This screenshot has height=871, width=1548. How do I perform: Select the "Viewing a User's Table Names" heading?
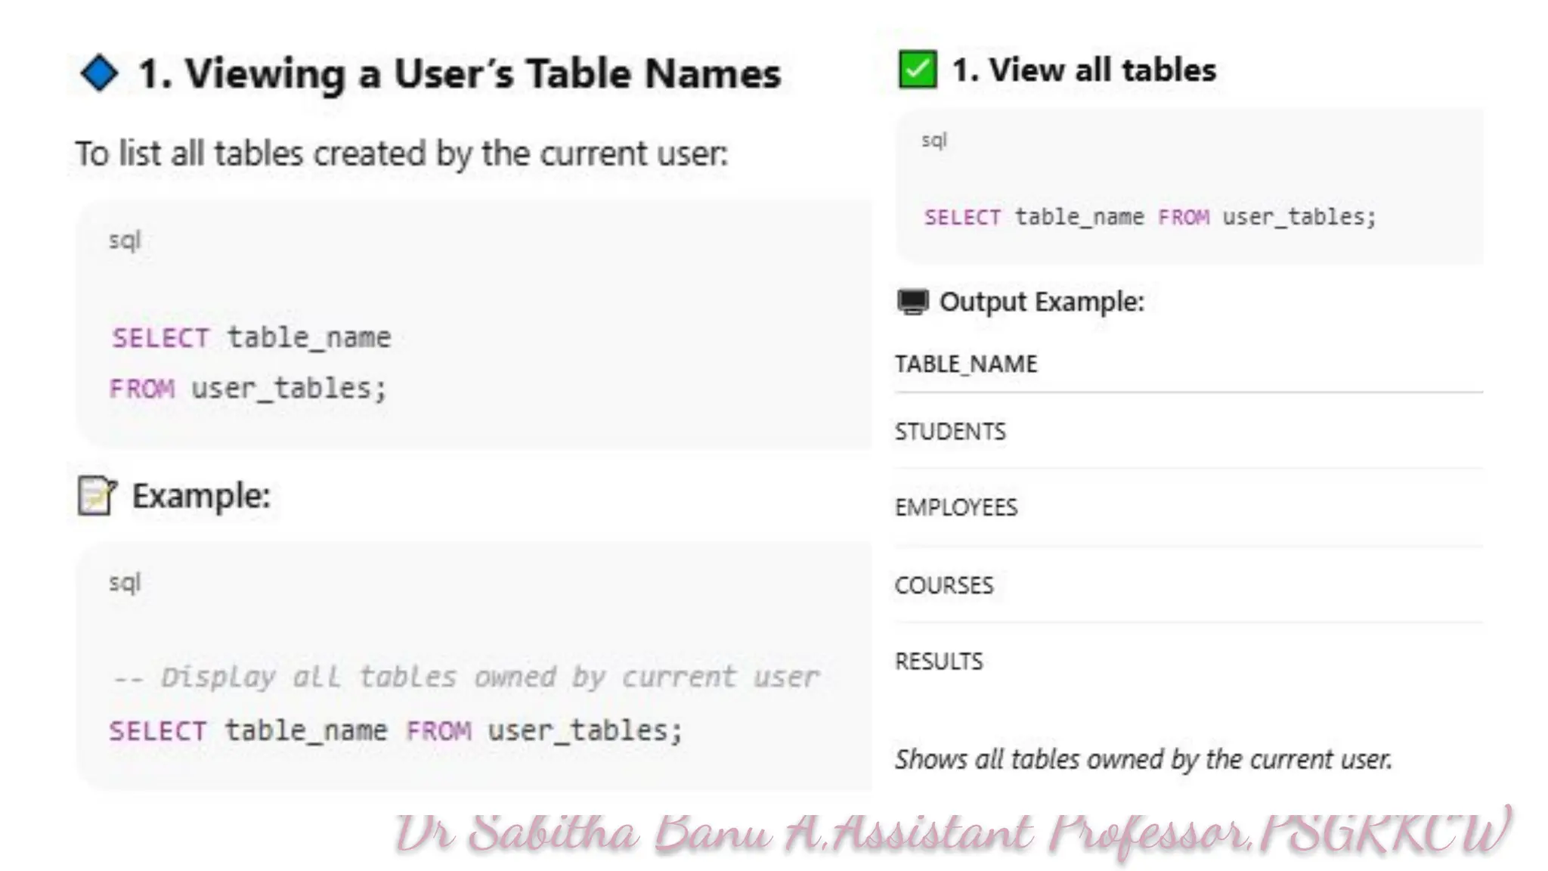pos(460,74)
